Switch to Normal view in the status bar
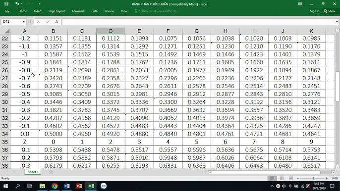Image resolution: width=340 pixels, height=191 pixels. (x=272, y=178)
